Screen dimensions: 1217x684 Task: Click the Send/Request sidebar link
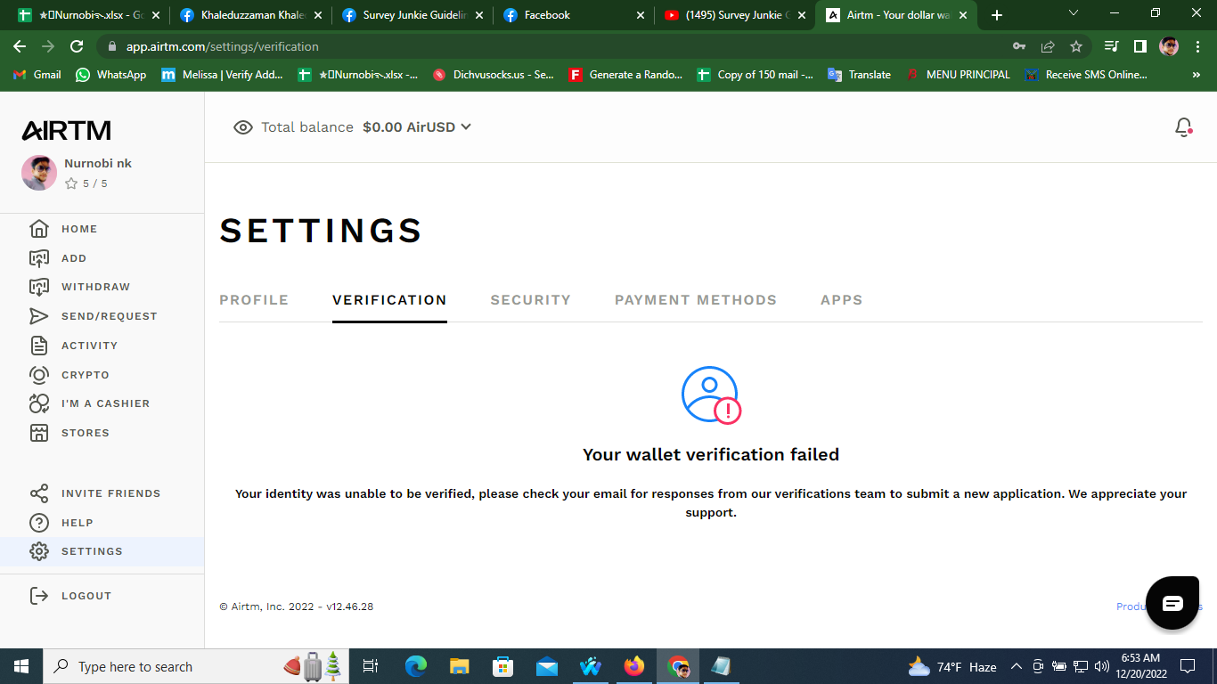pos(109,316)
